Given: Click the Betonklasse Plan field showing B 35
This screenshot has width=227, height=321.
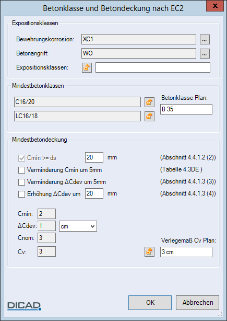Looking at the screenshot, I should click(x=186, y=109).
